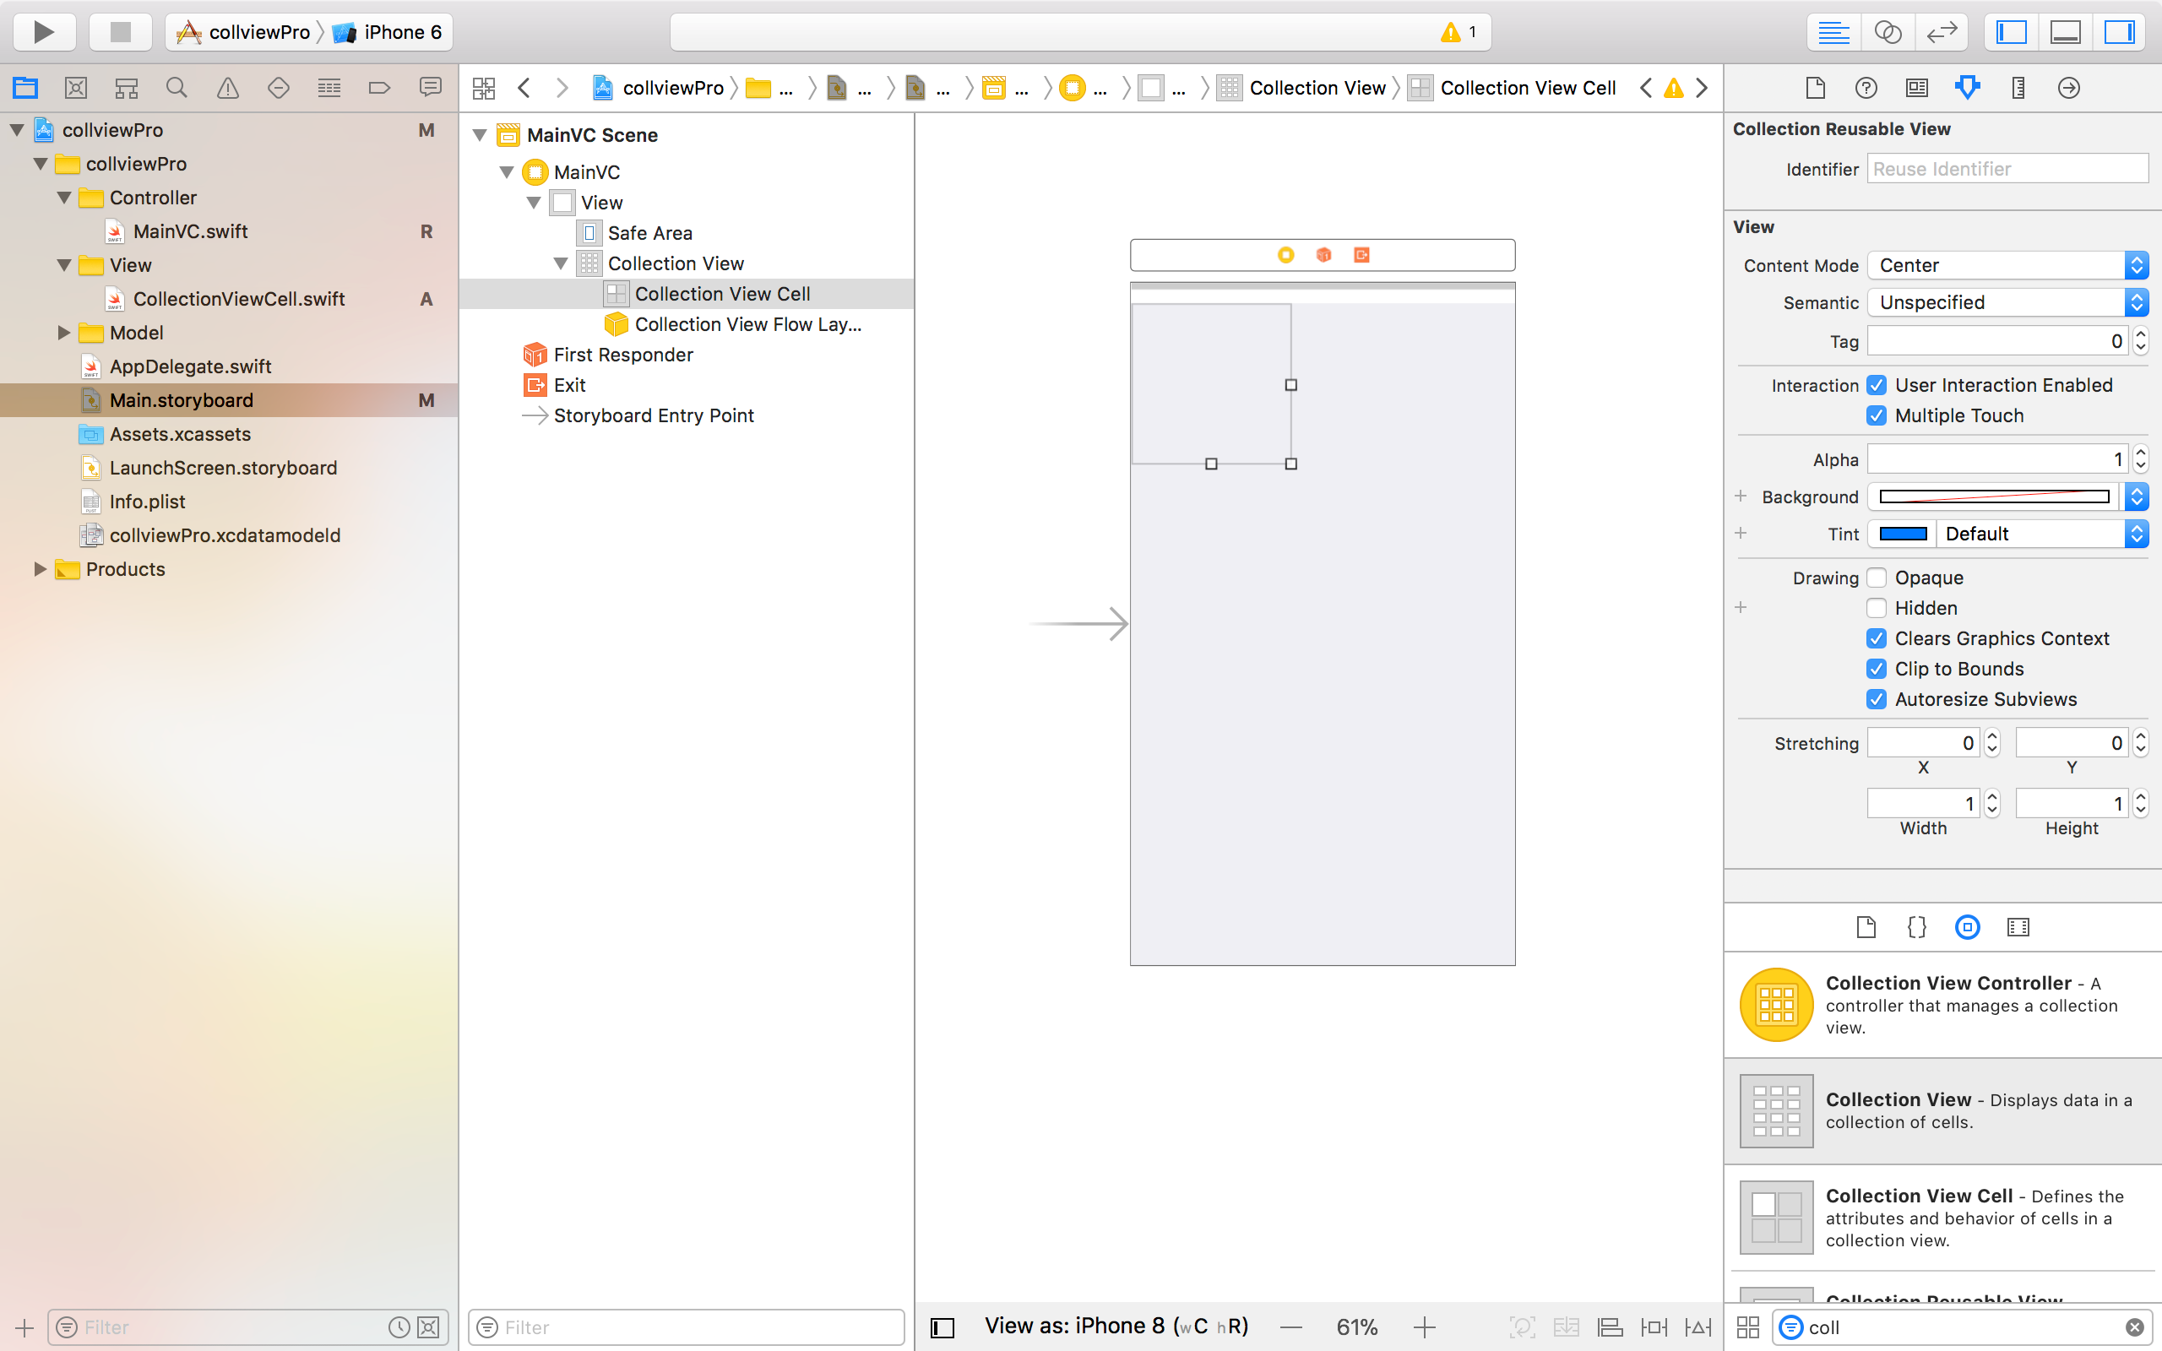
Task: Show the Size inspector
Action: 2018,88
